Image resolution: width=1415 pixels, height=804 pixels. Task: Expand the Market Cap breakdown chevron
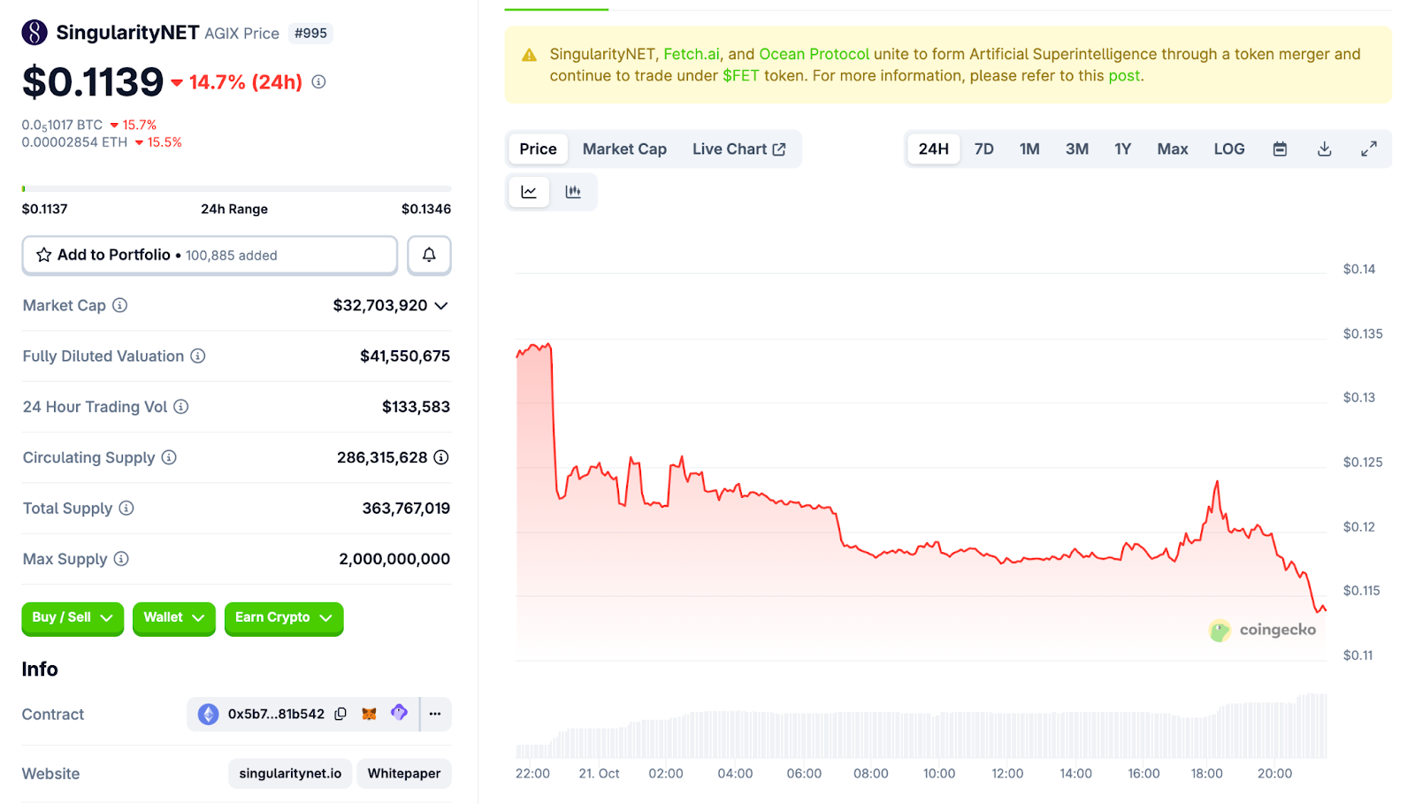[x=442, y=305]
